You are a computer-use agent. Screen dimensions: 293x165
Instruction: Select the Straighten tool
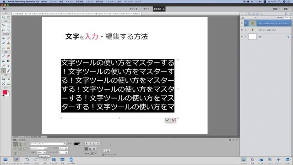coord(8,84)
